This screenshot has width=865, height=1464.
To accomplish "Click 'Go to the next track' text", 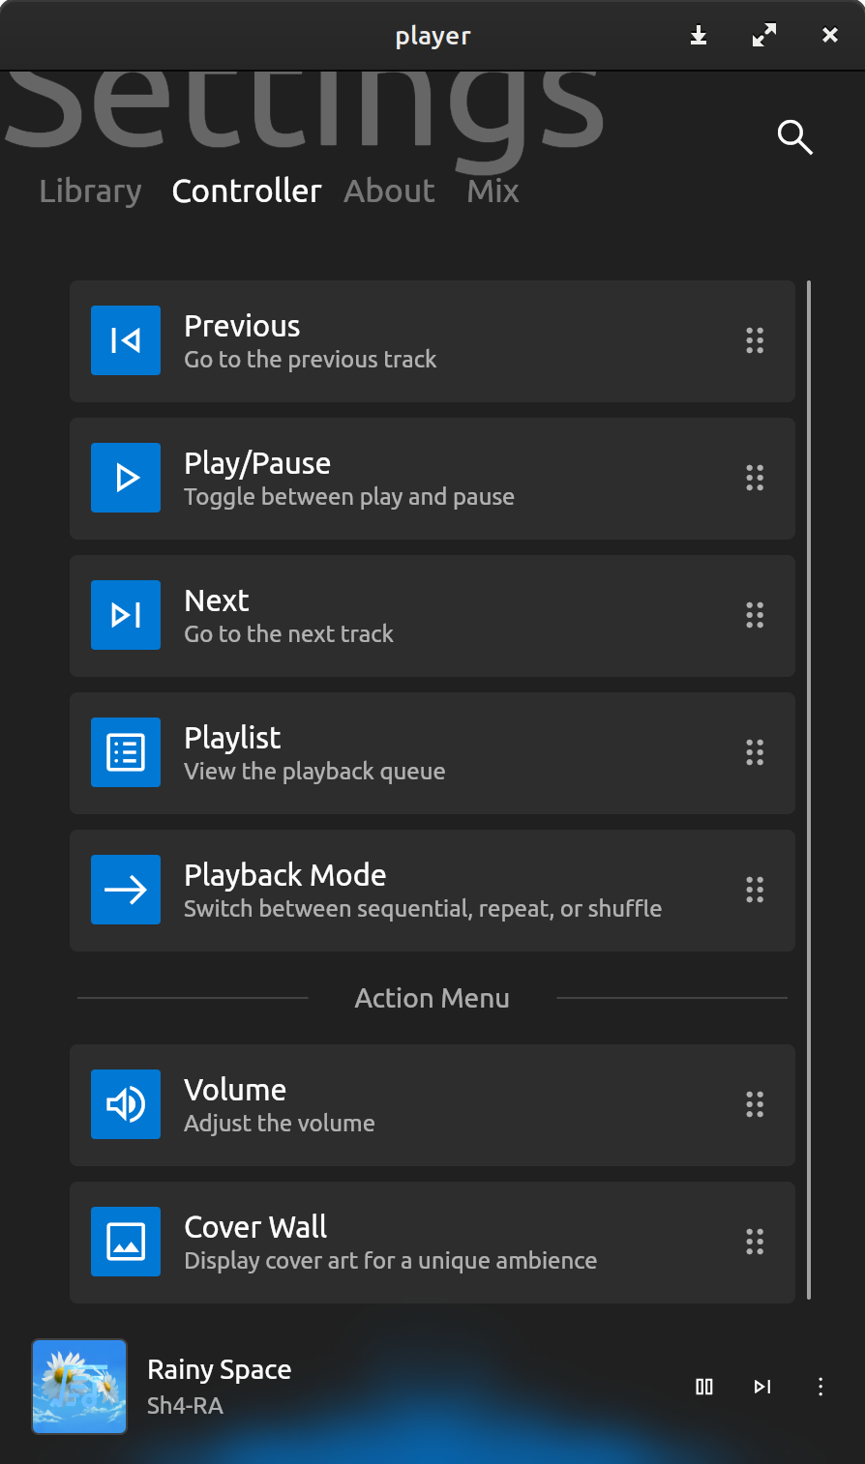I will pyautogui.click(x=288, y=634).
